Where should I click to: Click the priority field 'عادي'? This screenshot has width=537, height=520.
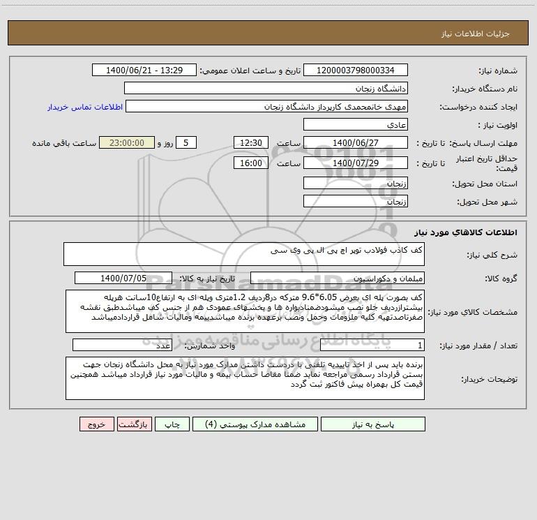click(356, 124)
